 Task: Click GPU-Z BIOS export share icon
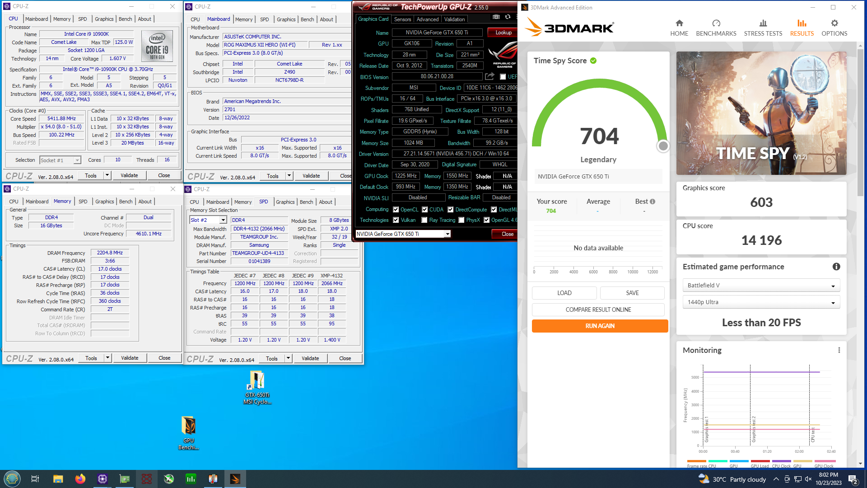[489, 76]
